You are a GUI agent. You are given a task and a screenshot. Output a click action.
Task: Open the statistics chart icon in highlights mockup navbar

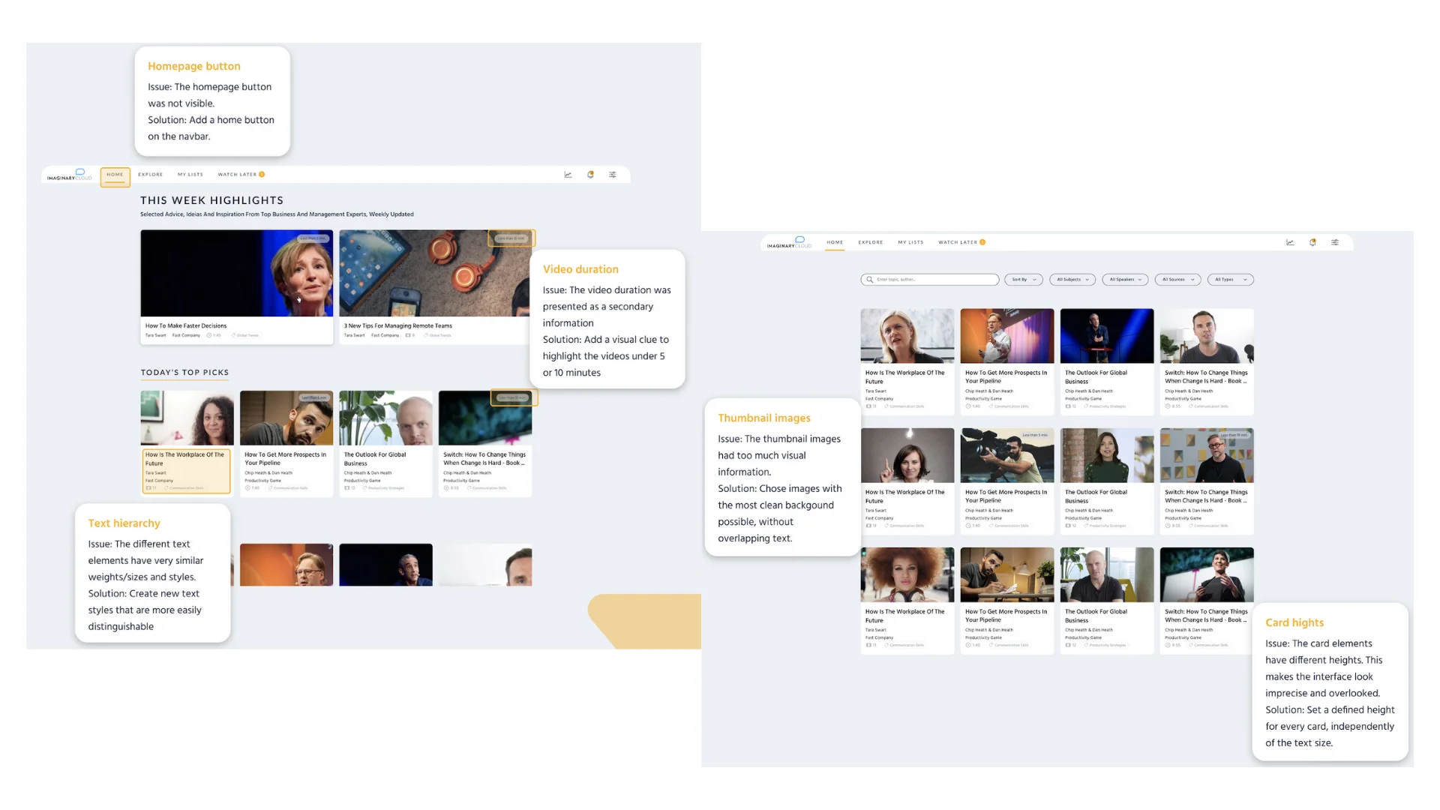(x=568, y=175)
